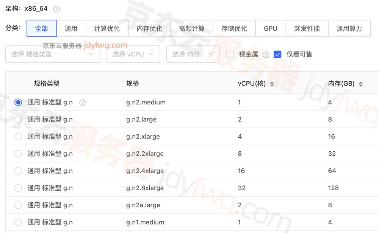Select the g.n2.8xlarge specification row

pyautogui.click(x=18, y=188)
